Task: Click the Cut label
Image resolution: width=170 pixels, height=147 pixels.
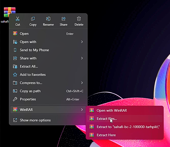Action: tap(18, 25)
